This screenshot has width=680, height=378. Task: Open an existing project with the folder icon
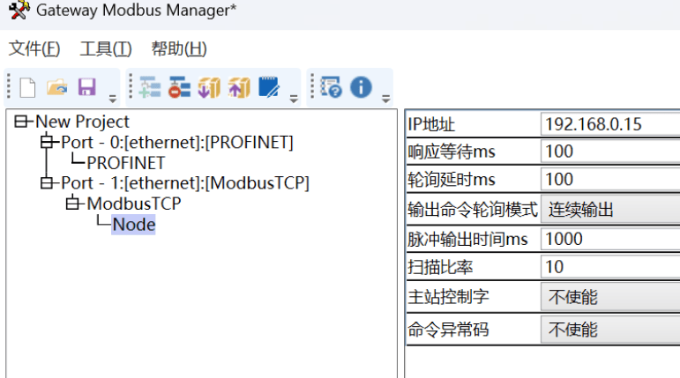(x=56, y=87)
